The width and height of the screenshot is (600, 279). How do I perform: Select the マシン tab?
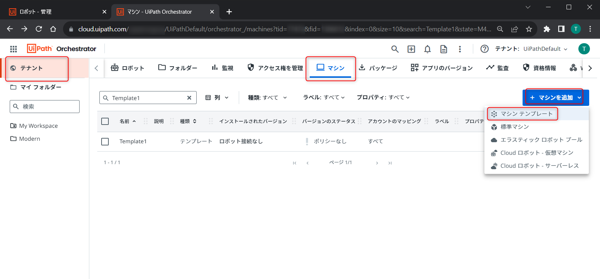(331, 68)
